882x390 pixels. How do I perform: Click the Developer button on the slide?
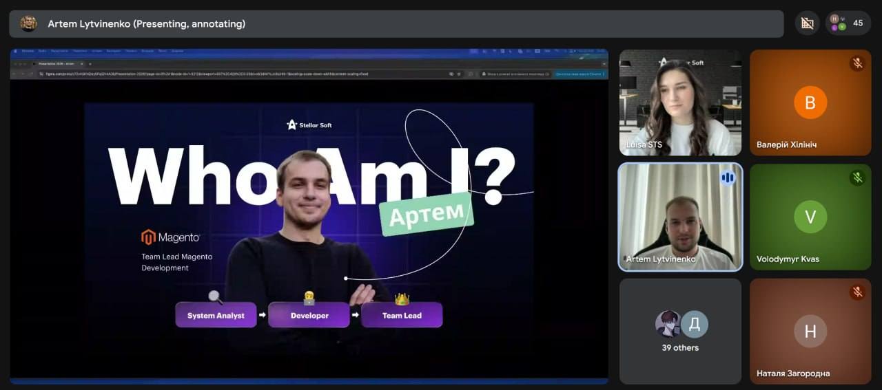click(x=309, y=316)
